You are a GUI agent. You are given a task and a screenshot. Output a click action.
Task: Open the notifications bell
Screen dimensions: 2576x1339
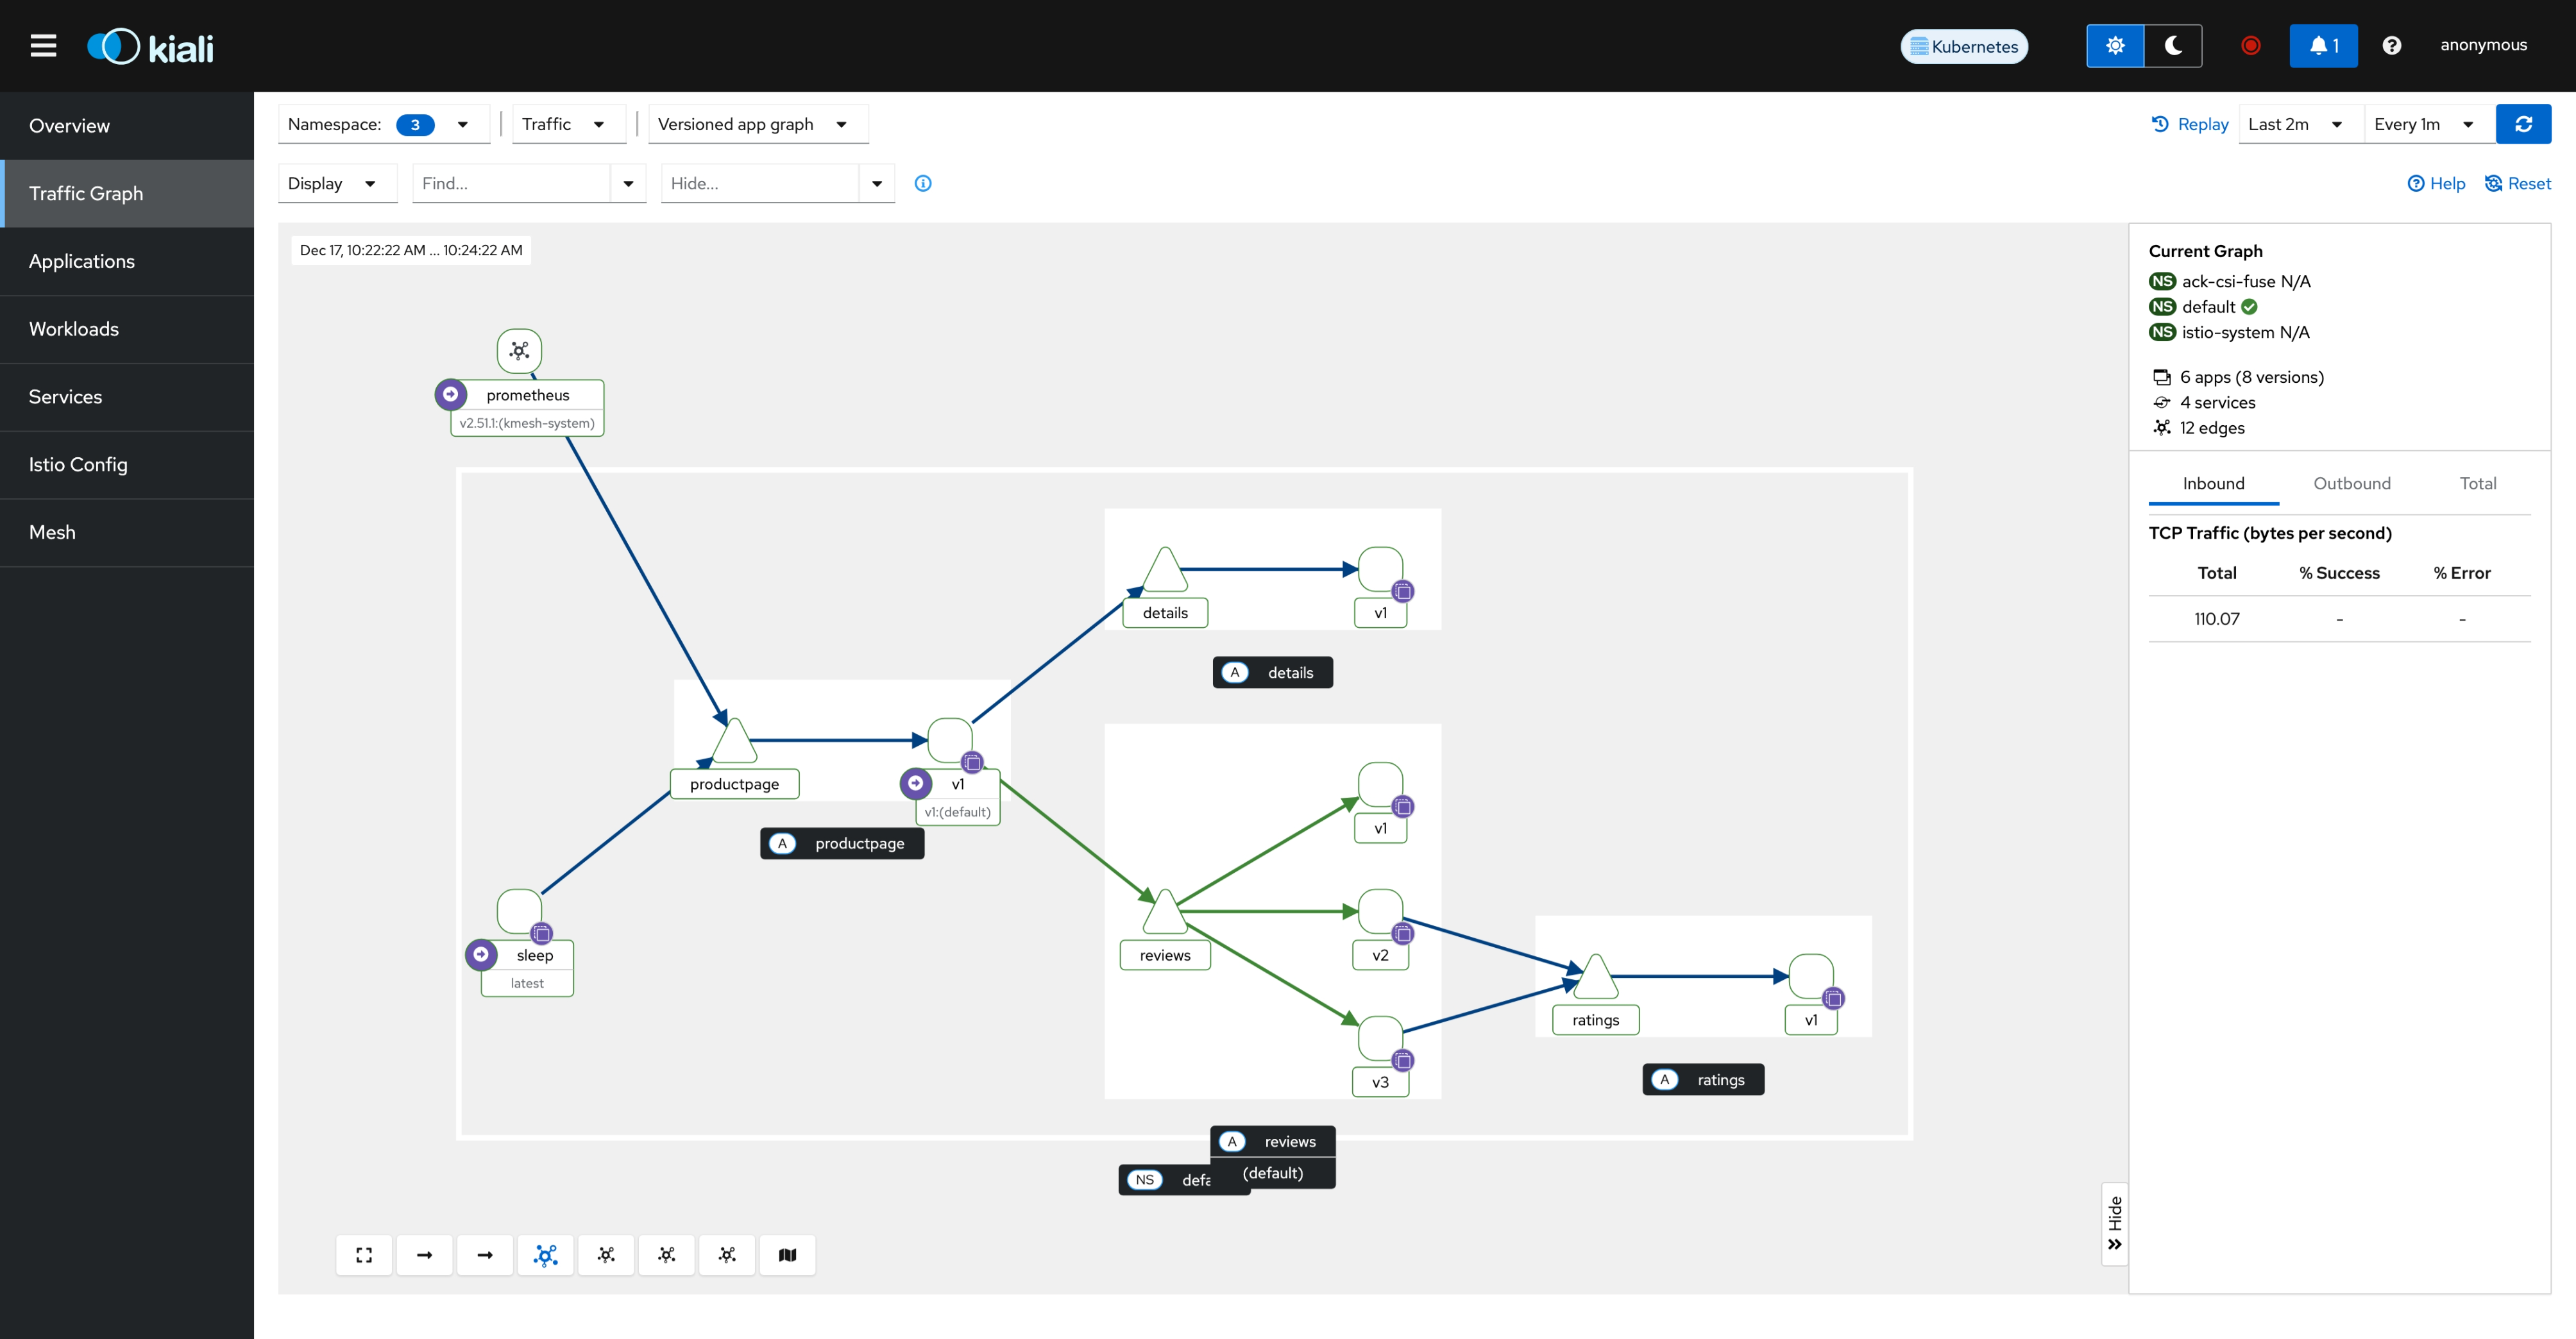2323,46
